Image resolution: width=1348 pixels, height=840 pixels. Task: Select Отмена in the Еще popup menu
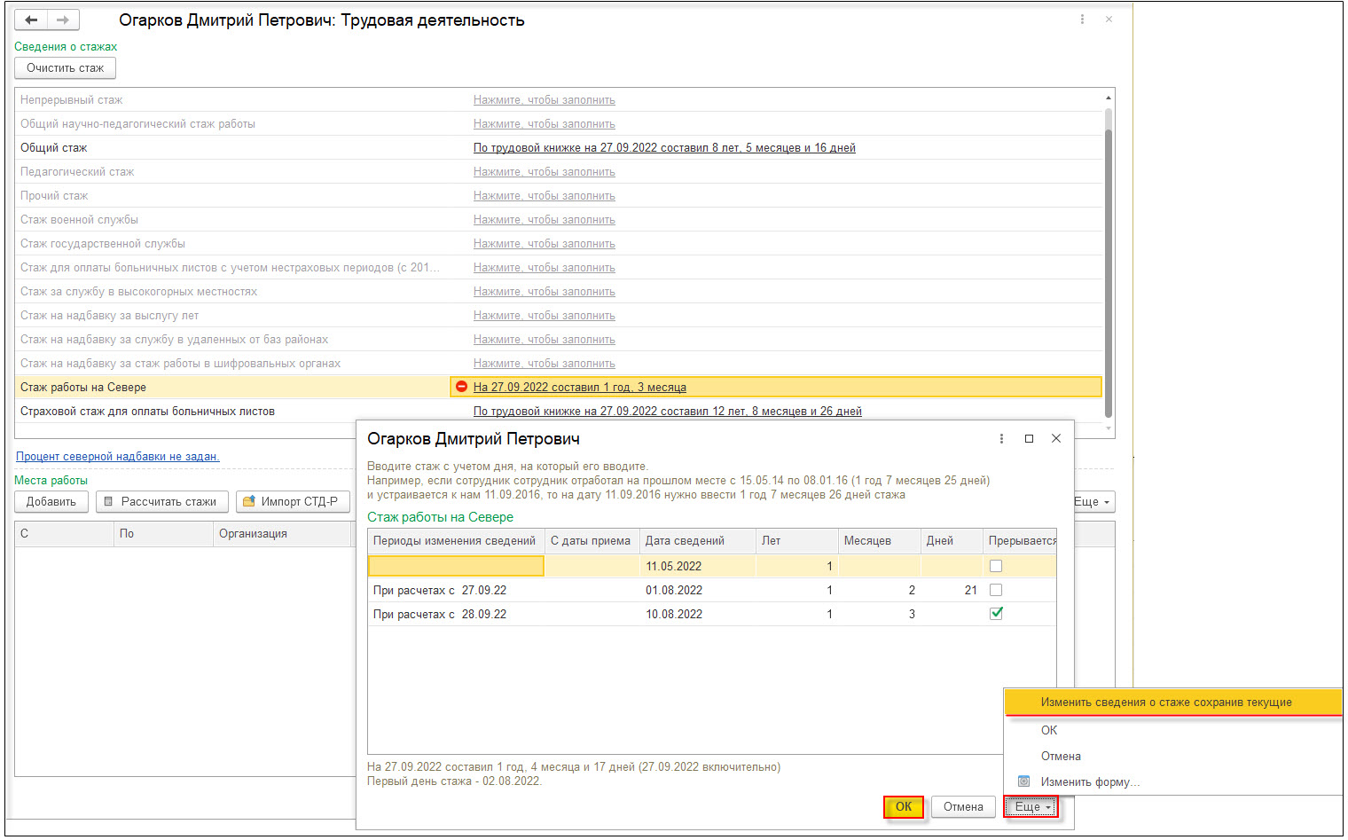click(1061, 756)
